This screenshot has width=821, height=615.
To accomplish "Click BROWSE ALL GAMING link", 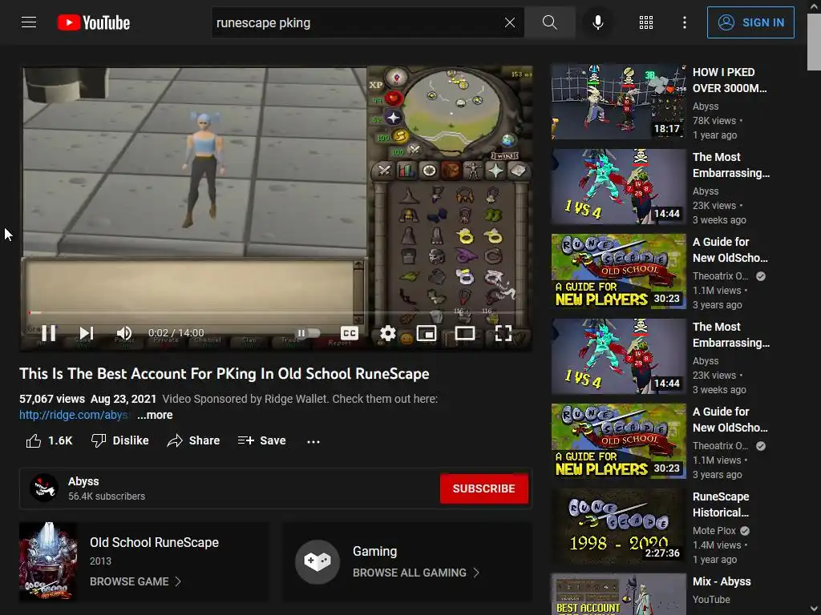I will (416, 573).
